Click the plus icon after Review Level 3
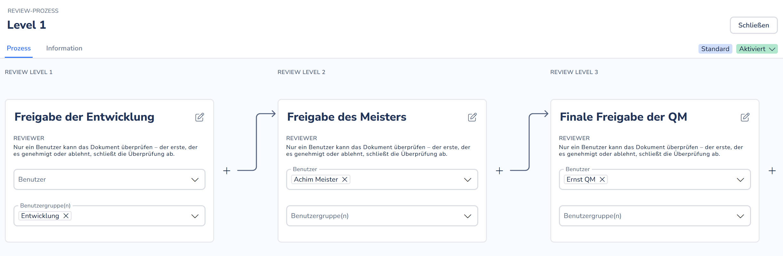Viewport: 783px width, 256px height. (x=772, y=171)
